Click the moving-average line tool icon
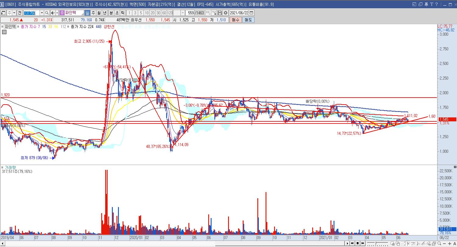 (413, 243)
